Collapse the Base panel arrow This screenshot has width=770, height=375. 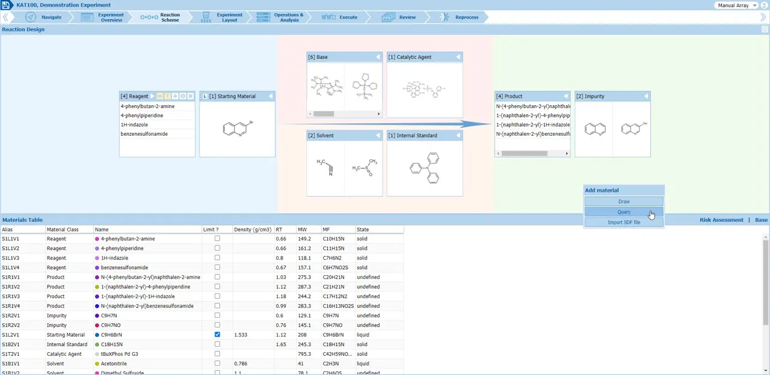pyautogui.click(x=378, y=57)
